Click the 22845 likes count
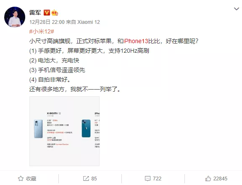 tap(220, 179)
